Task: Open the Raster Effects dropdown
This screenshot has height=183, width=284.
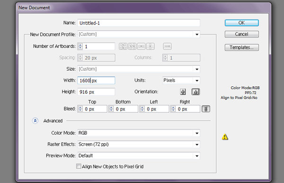Action: pos(139,145)
